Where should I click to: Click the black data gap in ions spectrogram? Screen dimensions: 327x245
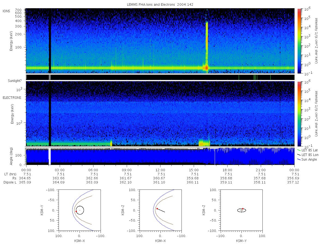click(50, 41)
